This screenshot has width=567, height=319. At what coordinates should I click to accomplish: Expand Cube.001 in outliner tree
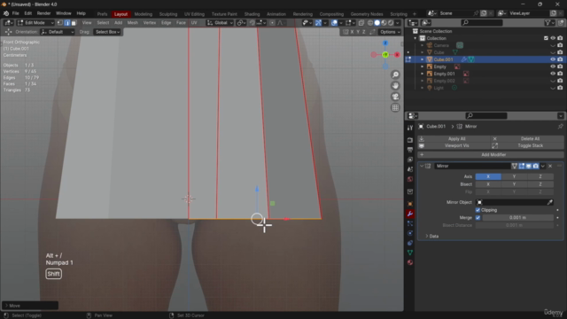422,59
